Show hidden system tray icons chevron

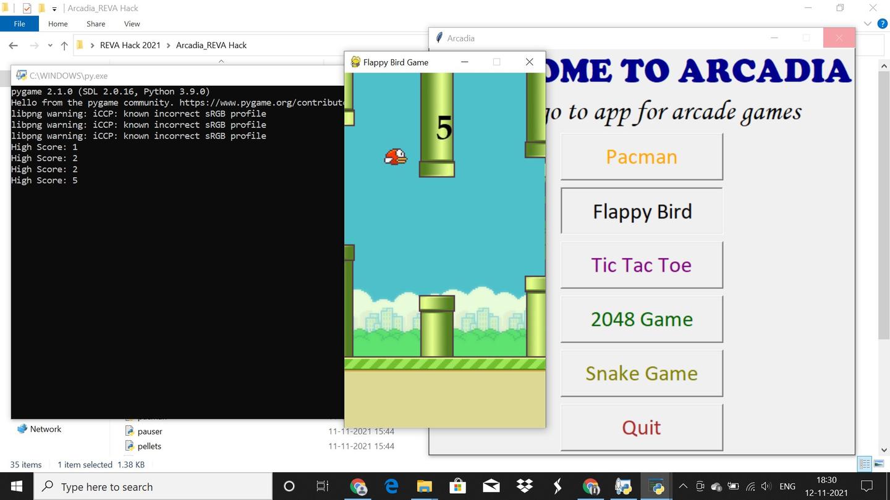[683, 486]
